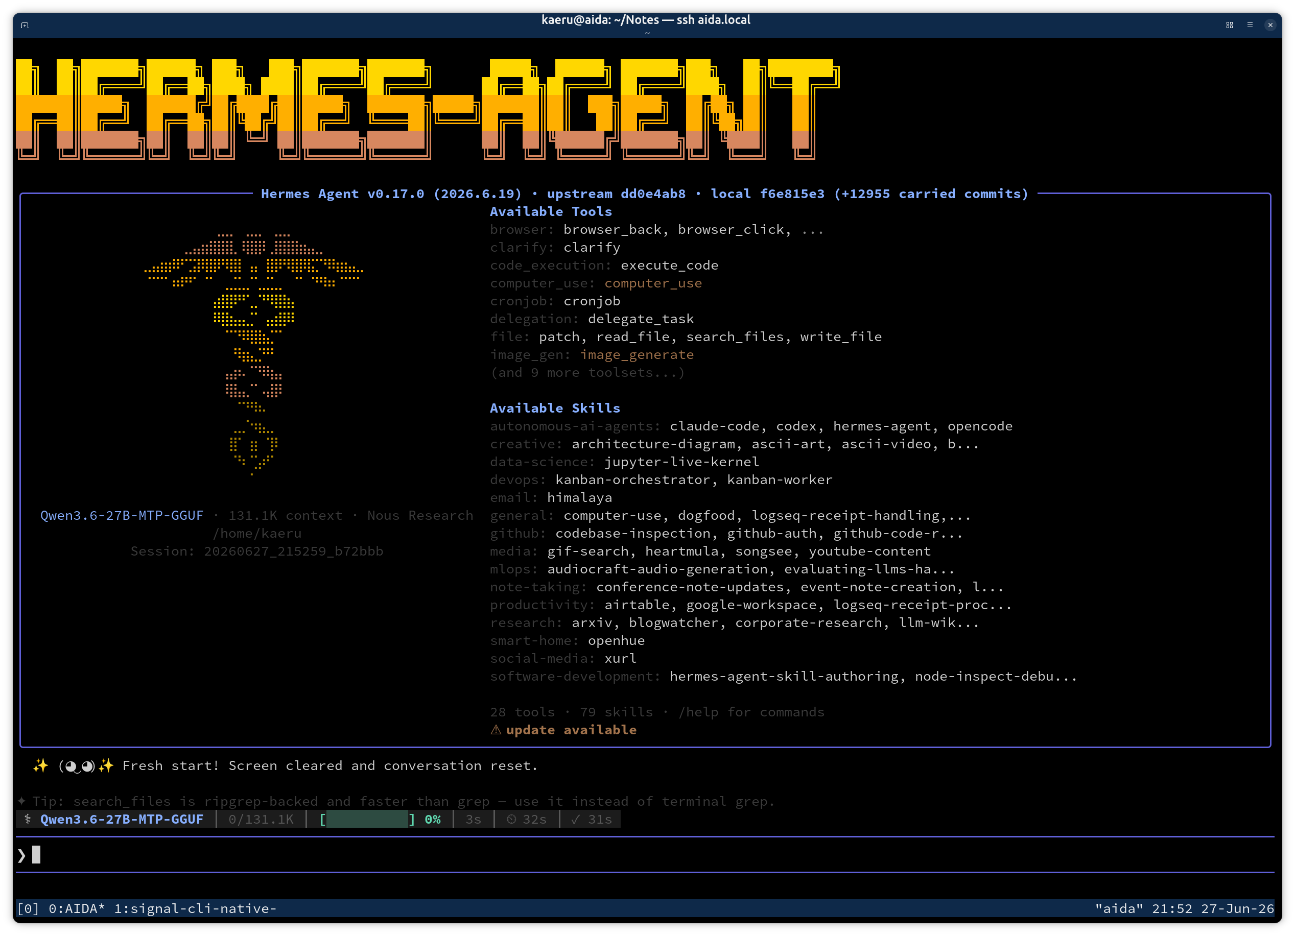Click the HERMES-AGENT banner logo
1295x936 pixels.
pyautogui.click(x=427, y=109)
